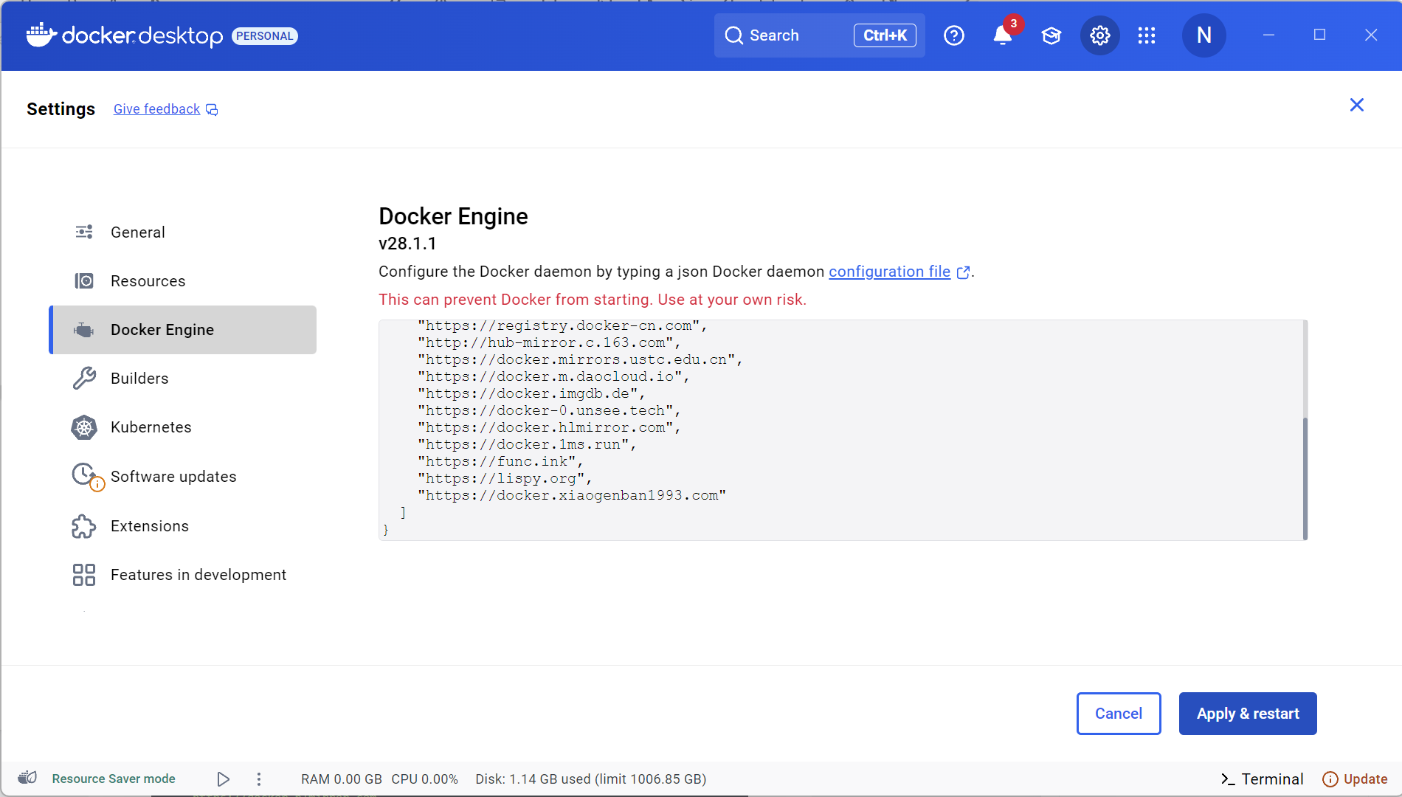Open the Learning Center graduation cap icon

(x=1051, y=35)
